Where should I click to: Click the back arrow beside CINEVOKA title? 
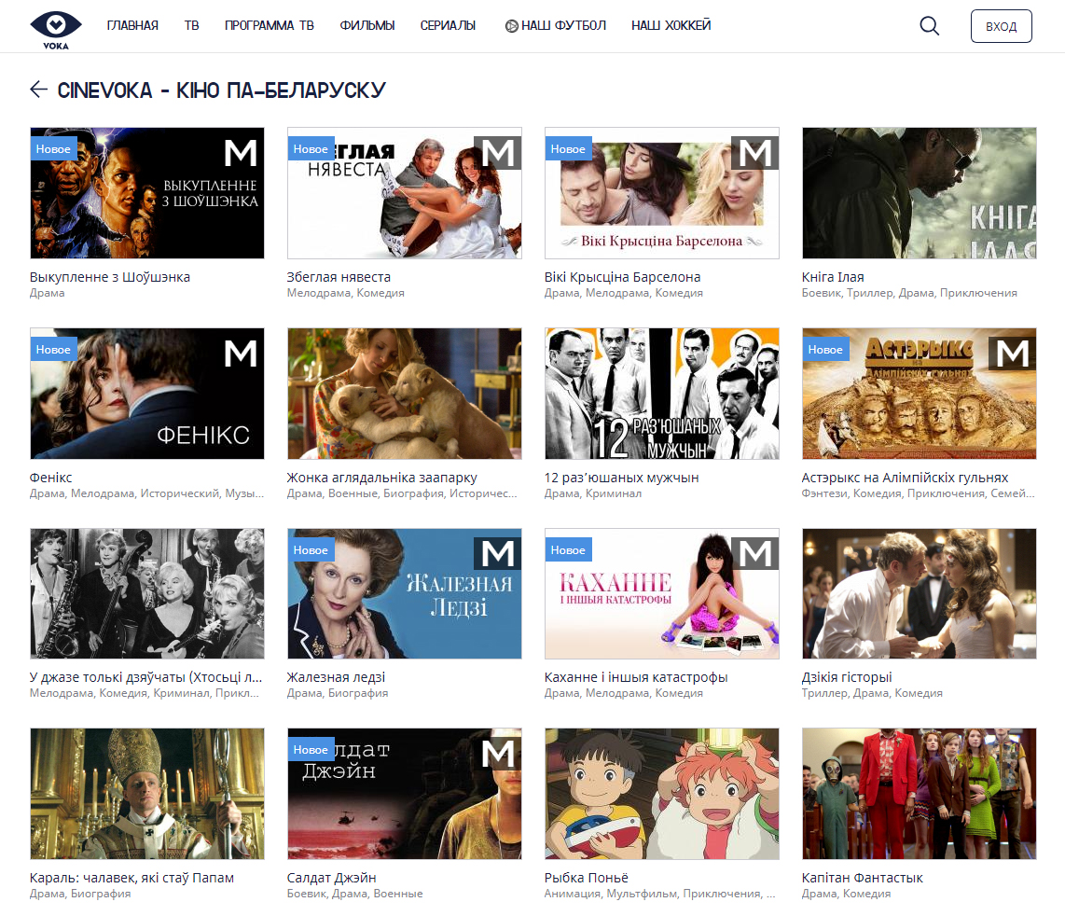coord(38,90)
